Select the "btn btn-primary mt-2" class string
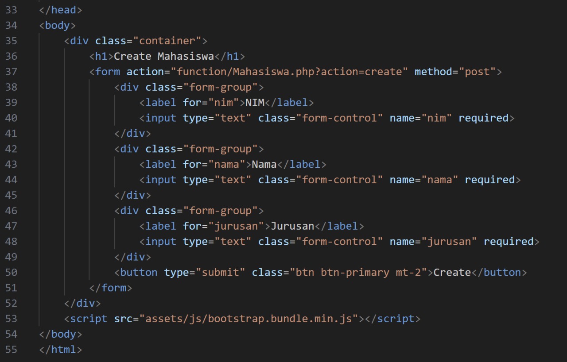The height and width of the screenshot is (362, 567). (x=359, y=272)
